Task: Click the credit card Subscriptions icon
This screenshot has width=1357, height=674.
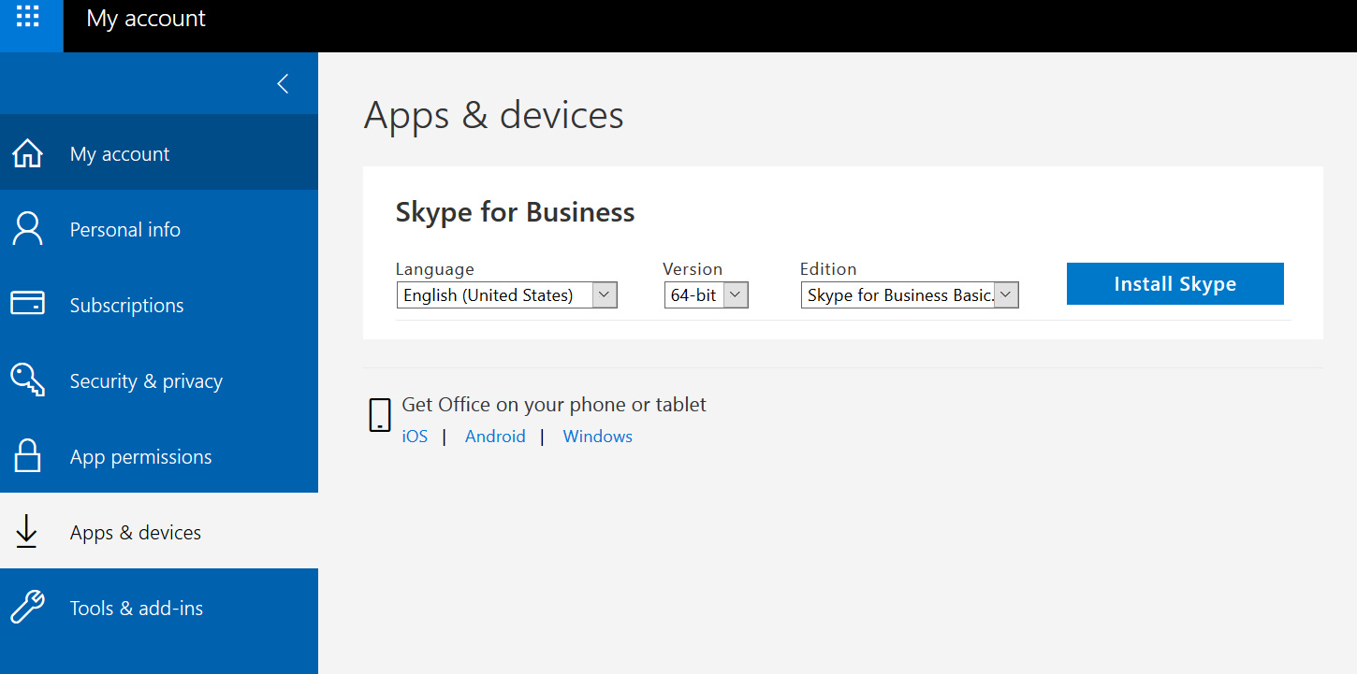Action: [x=27, y=304]
